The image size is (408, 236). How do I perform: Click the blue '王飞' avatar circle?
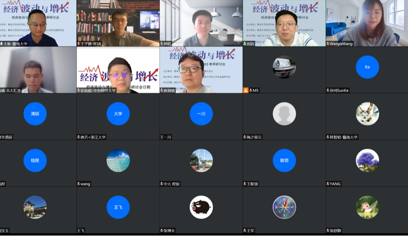tap(118, 207)
